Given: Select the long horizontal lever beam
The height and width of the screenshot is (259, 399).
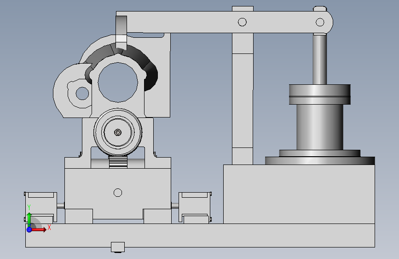Looking at the screenshot, I should [224, 22].
